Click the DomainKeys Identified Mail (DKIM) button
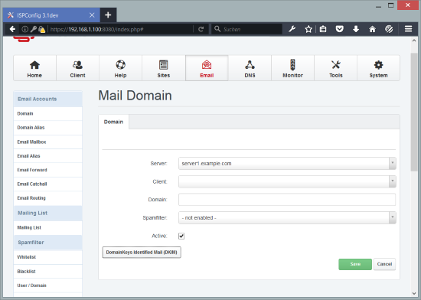This screenshot has height=300, width=421. [142, 253]
